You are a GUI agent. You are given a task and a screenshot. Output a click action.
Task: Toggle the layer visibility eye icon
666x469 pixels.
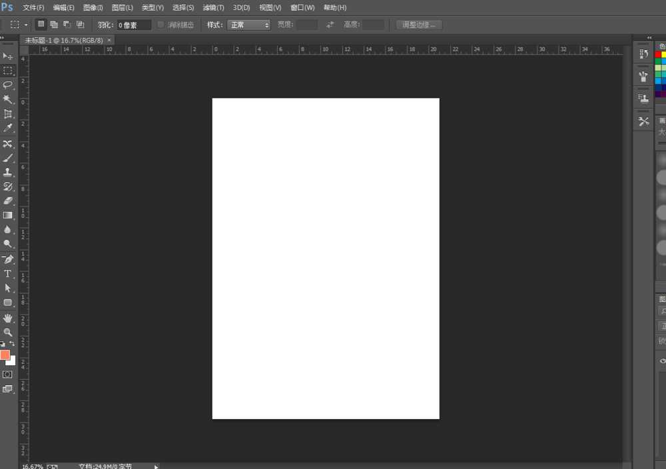pyautogui.click(x=662, y=360)
